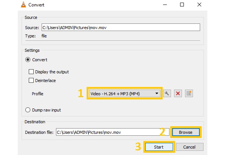Maximize the Convert window
This screenshot has height=155, width=227.
[x=182, y=5]
